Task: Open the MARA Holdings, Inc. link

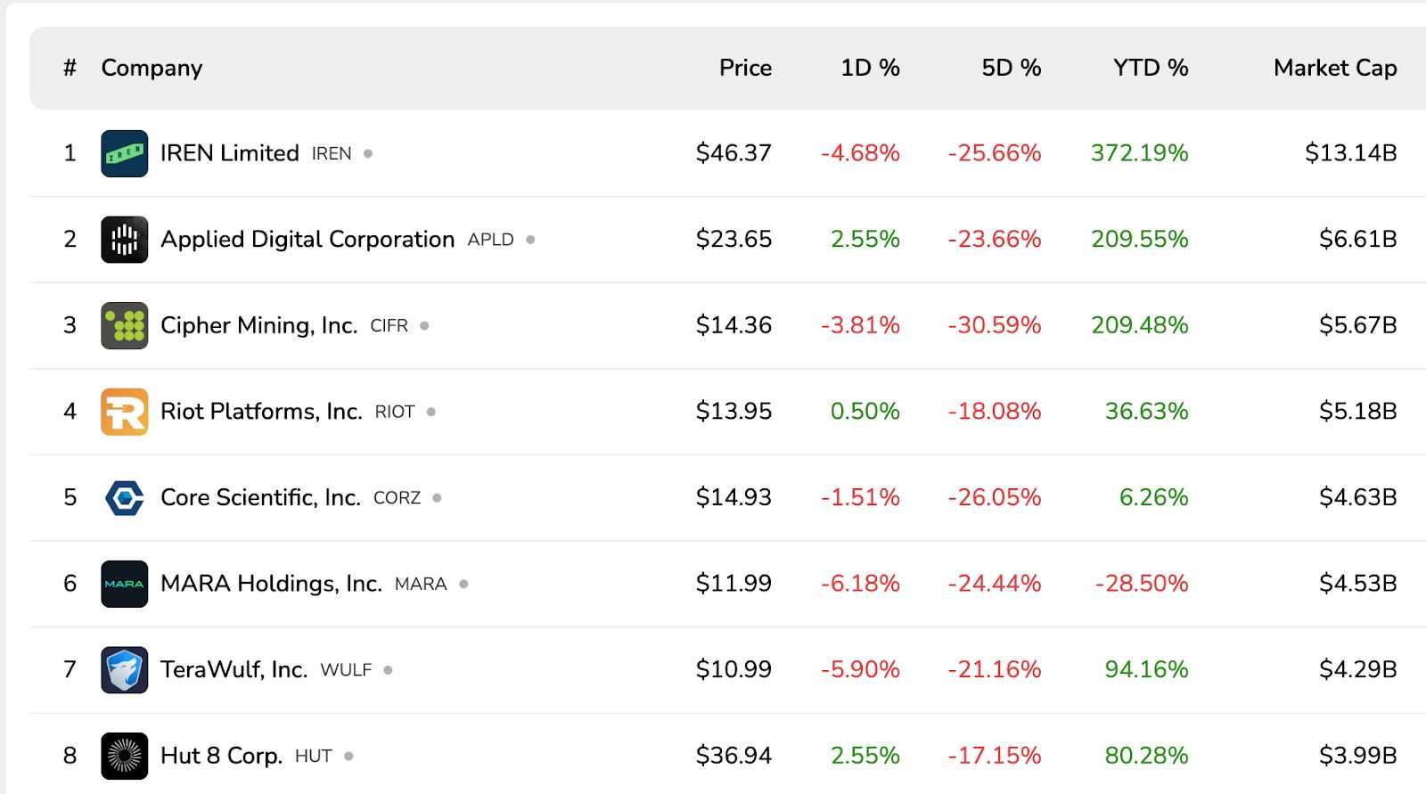Action: 271,584
